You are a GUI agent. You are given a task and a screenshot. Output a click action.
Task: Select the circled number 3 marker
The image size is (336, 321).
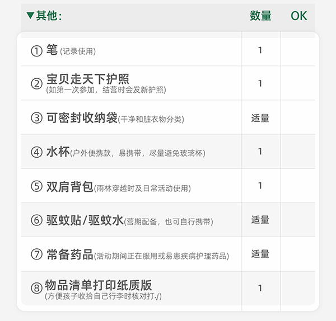pos(36,118)
